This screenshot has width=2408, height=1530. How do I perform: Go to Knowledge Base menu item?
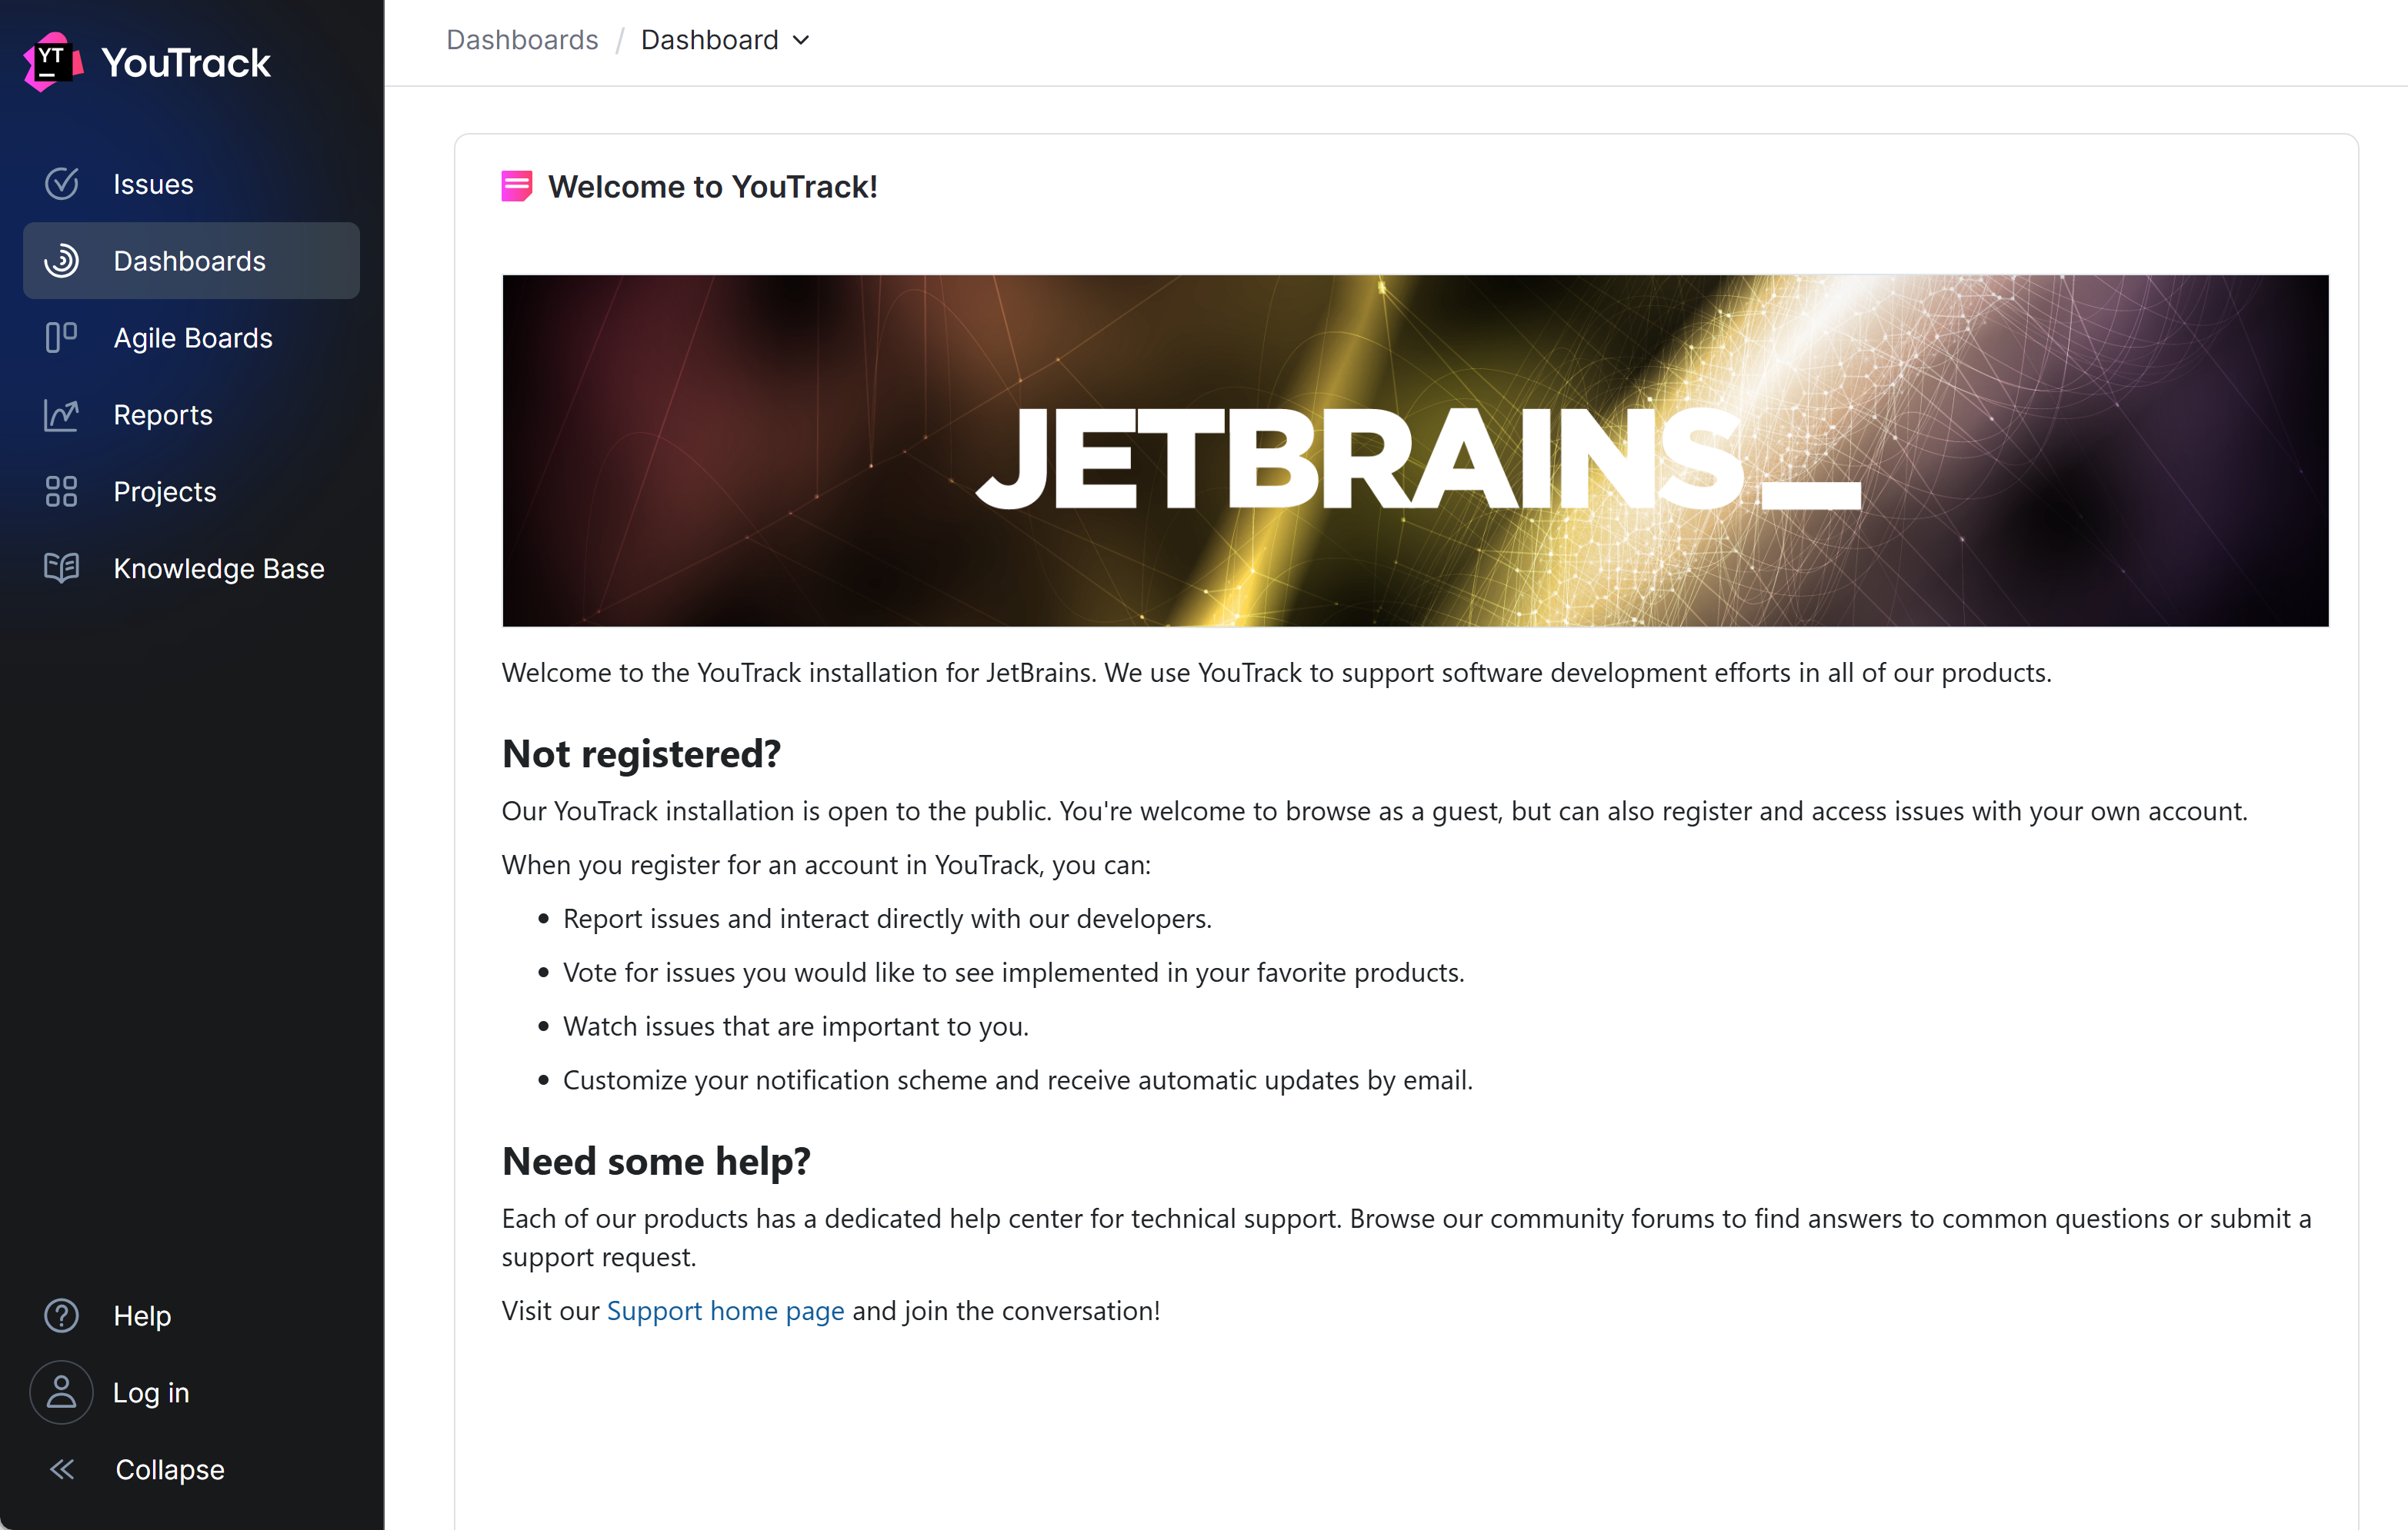click(218, 567)
